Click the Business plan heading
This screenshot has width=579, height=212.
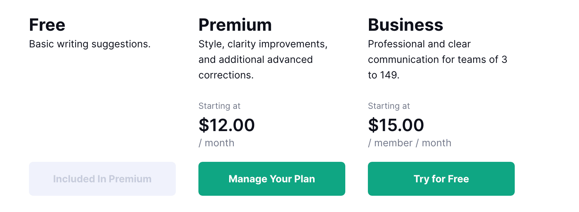coord(405,25)
